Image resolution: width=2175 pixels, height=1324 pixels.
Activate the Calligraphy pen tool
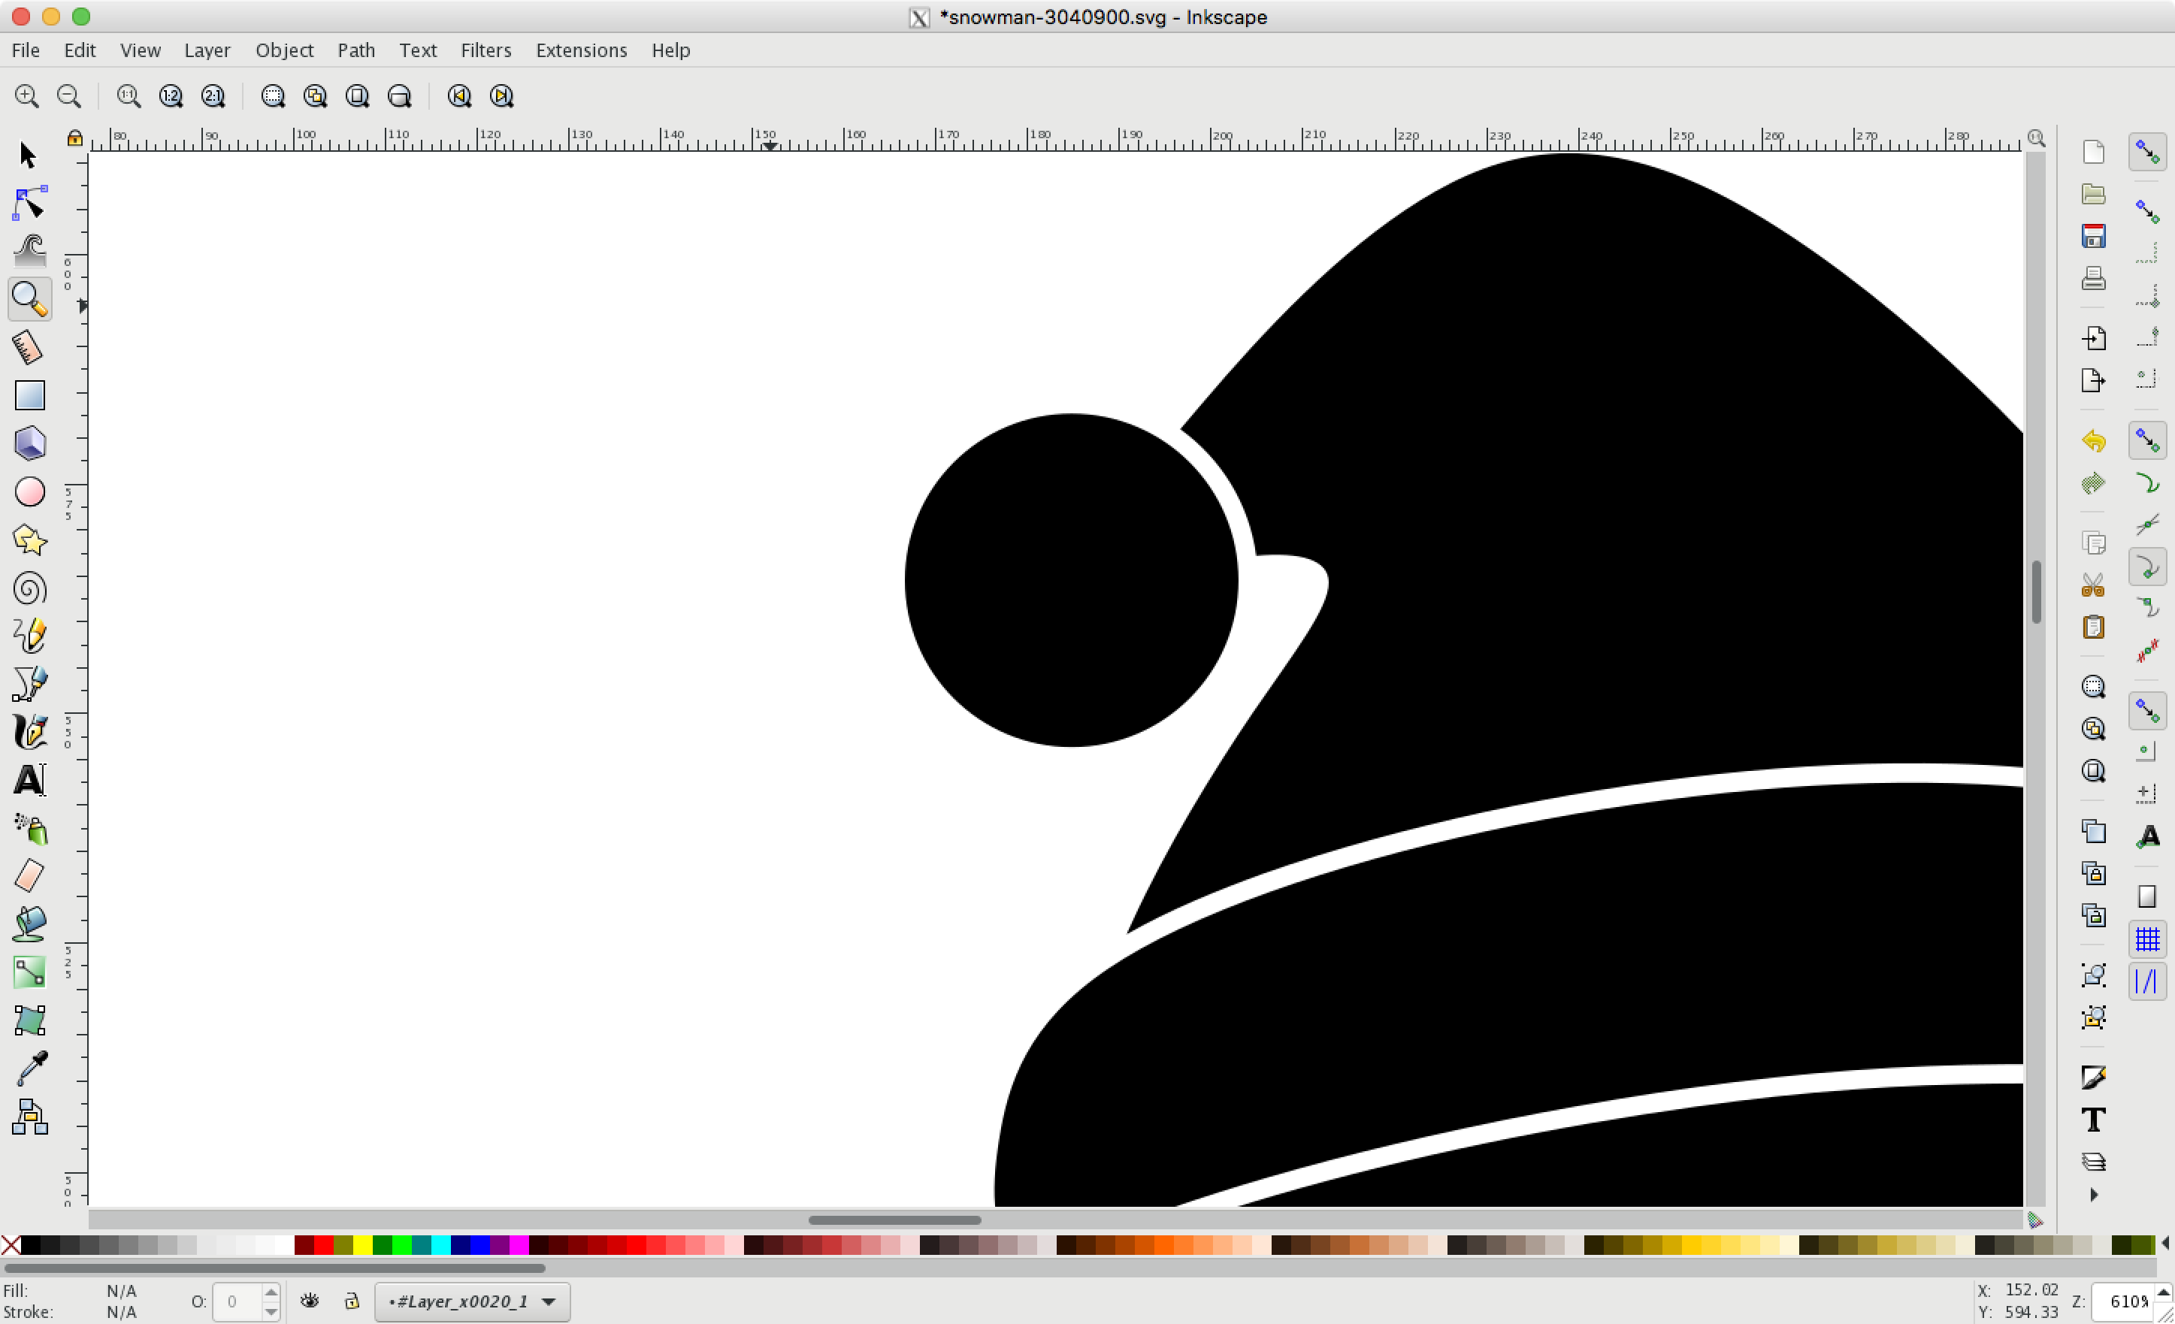click(29, 732)
